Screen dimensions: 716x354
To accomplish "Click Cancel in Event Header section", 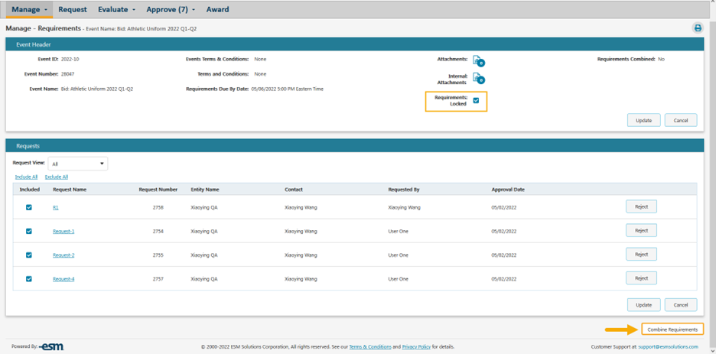I will 680,121.
